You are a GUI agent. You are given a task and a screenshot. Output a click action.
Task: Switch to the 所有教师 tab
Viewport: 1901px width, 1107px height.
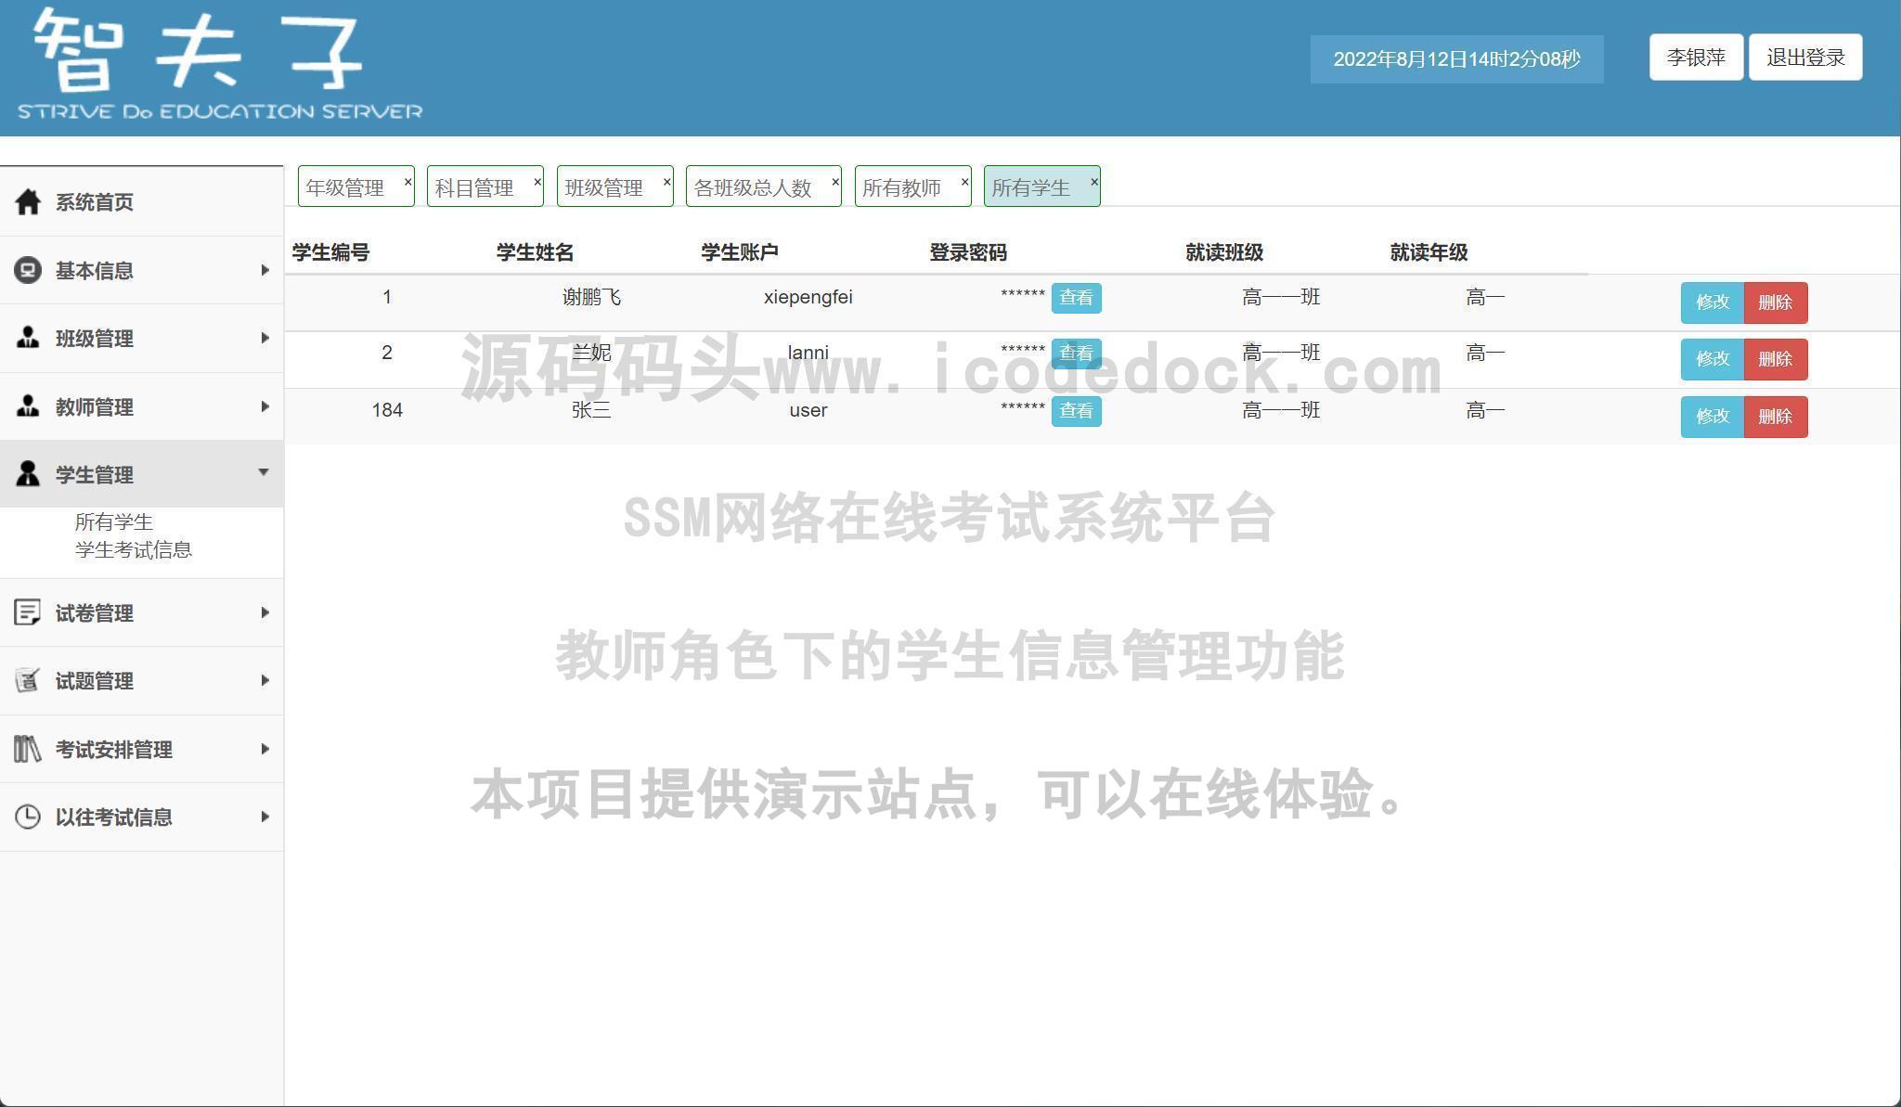pyautogui.click(x=902, y=187)
